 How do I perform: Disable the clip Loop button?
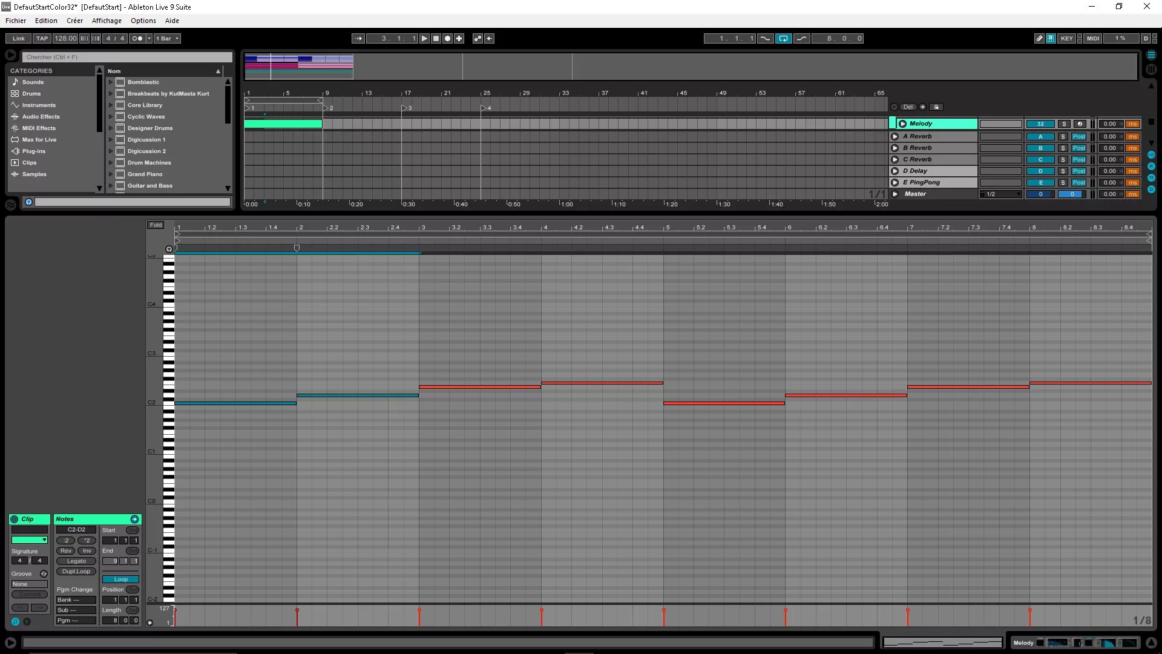point(120,579)
